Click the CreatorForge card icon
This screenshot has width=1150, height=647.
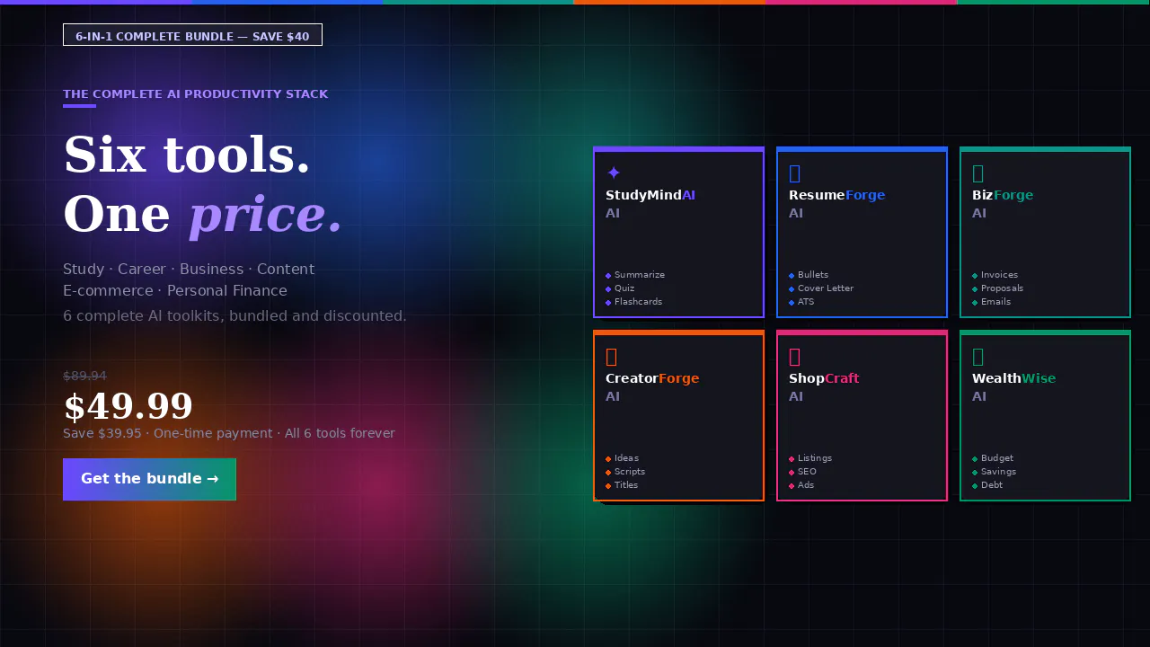coord(612,357)
